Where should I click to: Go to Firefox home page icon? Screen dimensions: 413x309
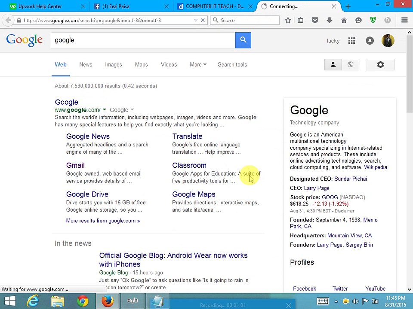point(344,20)
